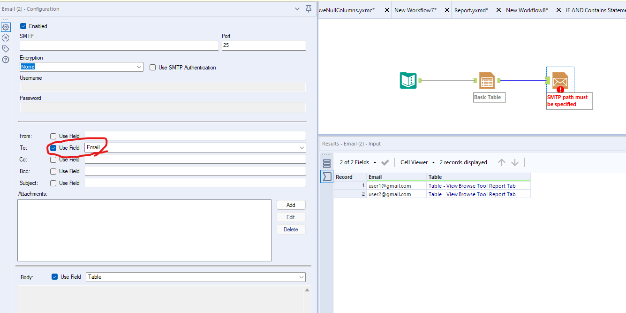
Task: Select the Basic Table tool on the canvas
Action: (x=487, y=80)
